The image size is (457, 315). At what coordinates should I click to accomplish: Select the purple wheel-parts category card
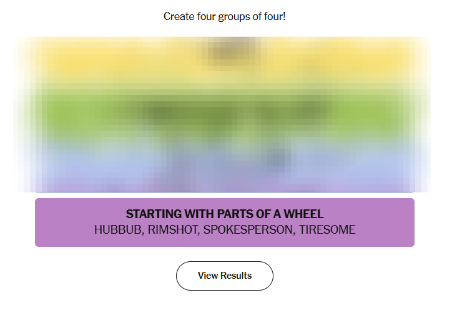(225, 222)
